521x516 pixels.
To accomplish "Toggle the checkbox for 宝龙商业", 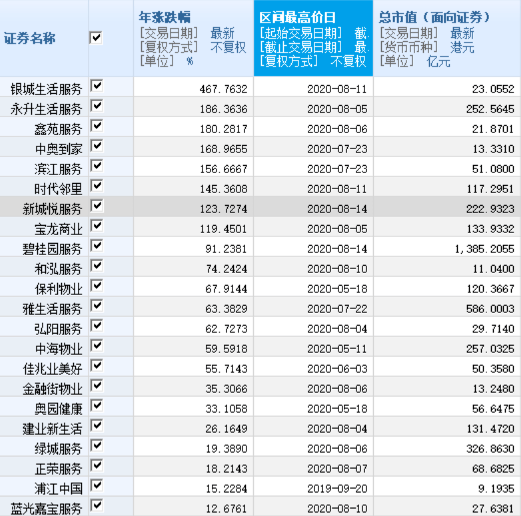I will [97, 226].
